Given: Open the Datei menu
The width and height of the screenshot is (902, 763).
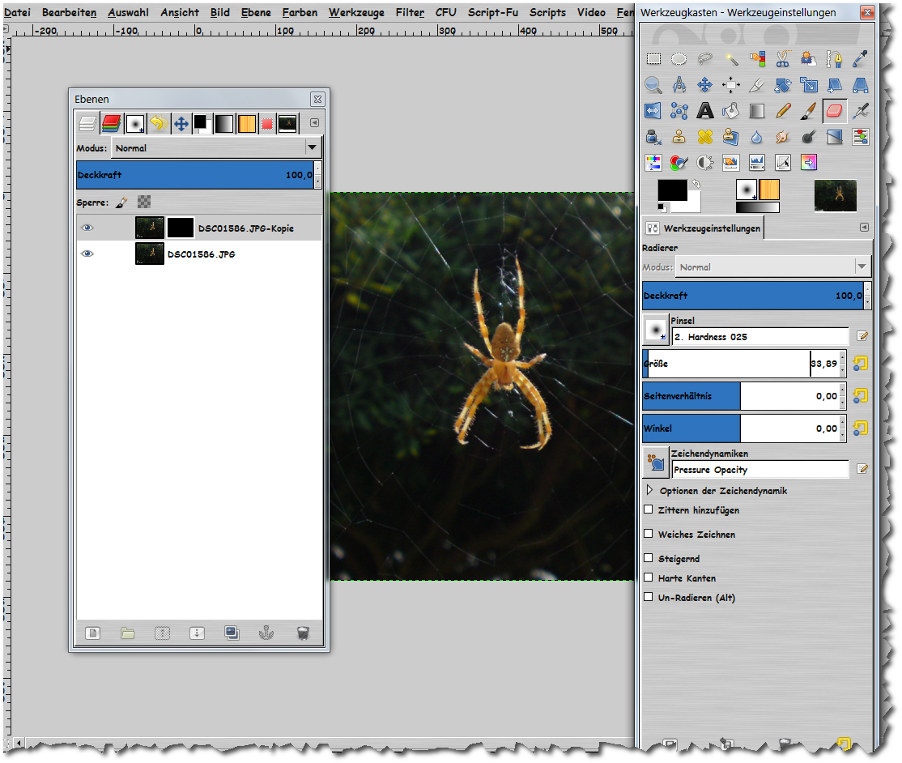Looking at the screenshot, I should click(17, 12).
